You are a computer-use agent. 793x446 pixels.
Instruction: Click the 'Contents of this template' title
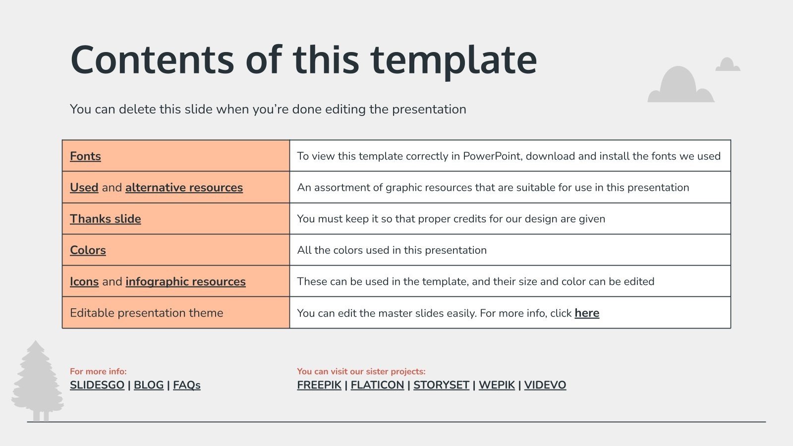coord(303,60)
